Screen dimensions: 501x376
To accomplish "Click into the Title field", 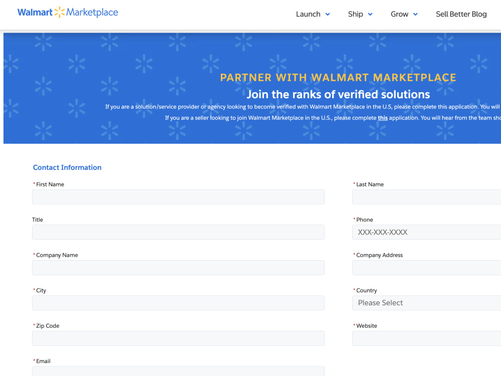I will click(x=178, y=232).
